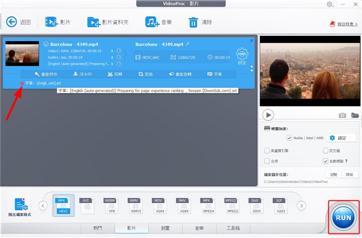Select the M4V H264 format

point(184,205)
